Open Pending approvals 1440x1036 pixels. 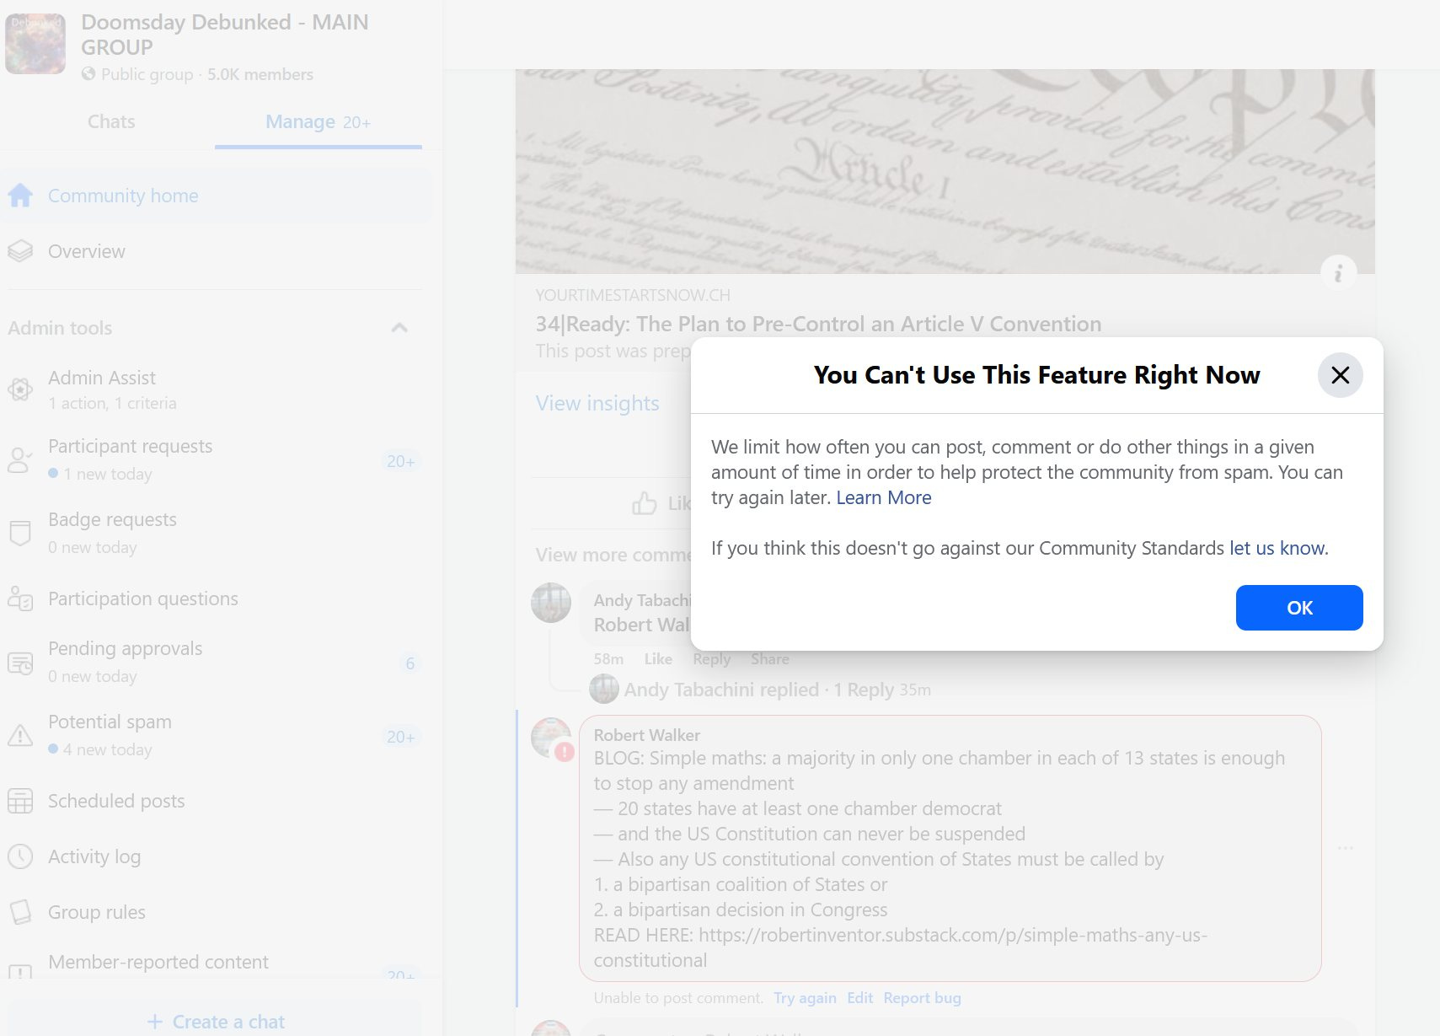(x=217, y=662)
